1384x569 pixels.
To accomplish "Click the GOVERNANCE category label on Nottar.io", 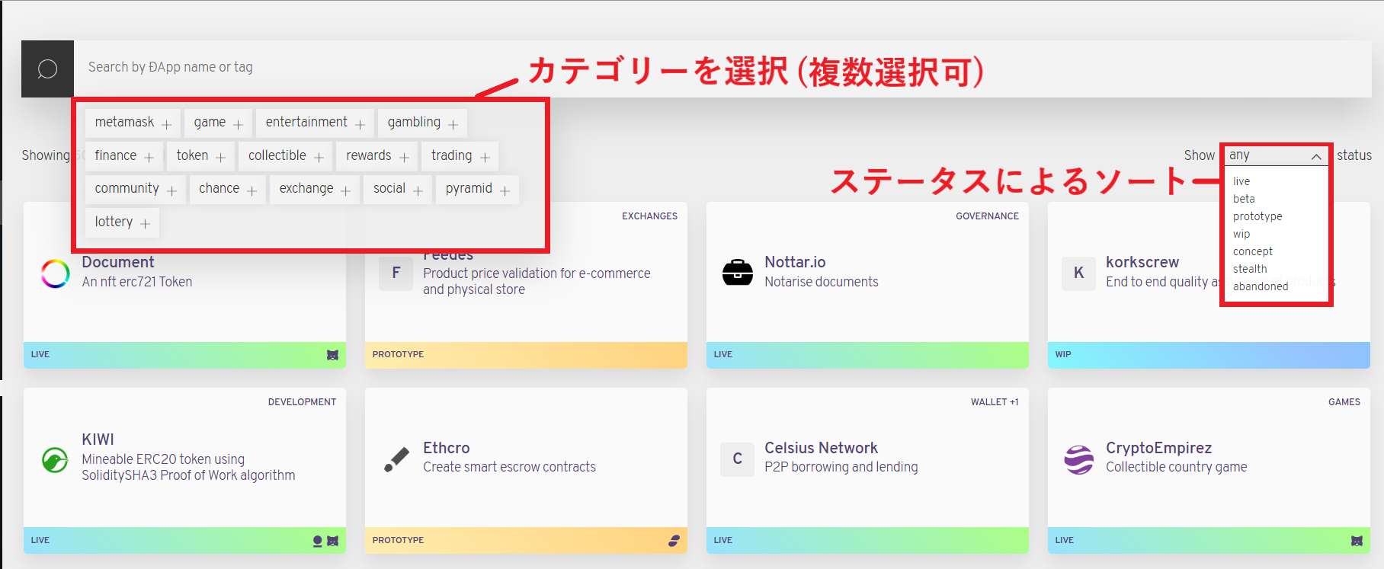I will click(x=987, y=216).
